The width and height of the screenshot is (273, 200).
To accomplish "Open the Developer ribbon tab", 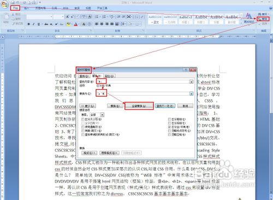I will point(102,8).
